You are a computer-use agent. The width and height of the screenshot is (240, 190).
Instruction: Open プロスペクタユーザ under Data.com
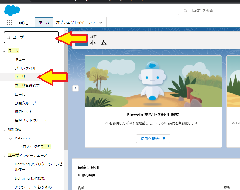[35, 147]
